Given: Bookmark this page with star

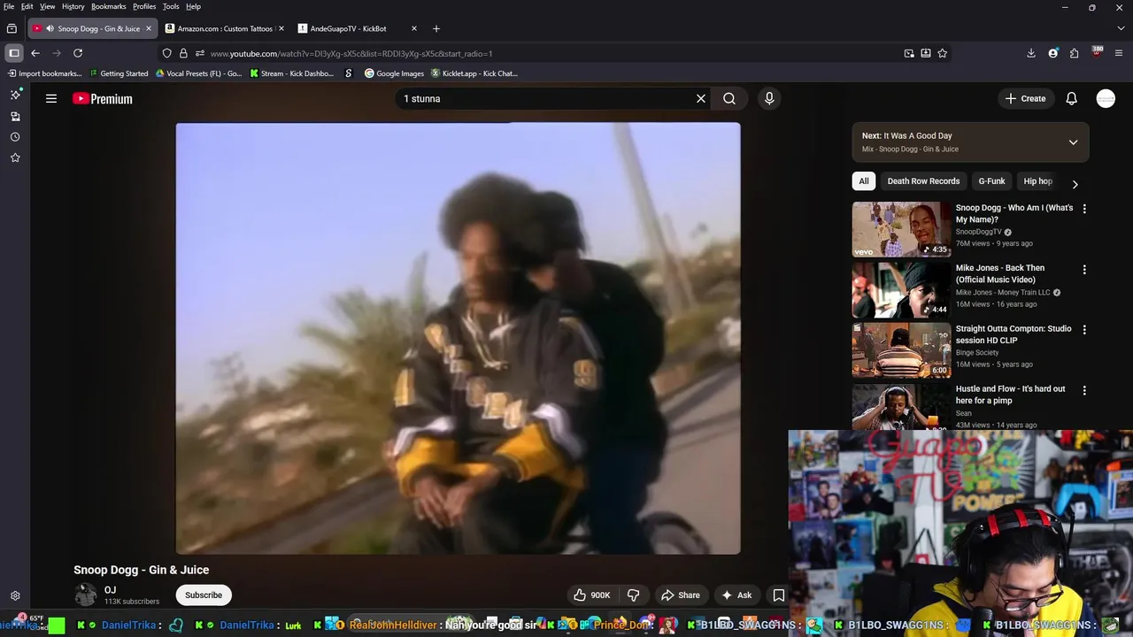Looking at the screenshot, I should [x=943, y=53].
